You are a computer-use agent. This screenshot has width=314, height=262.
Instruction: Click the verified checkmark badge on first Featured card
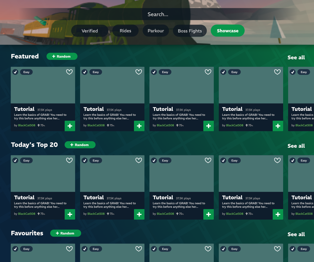point(15,72)
